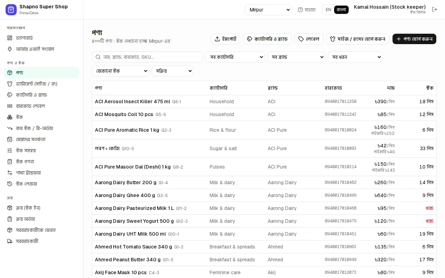Click the Pulses category cell
Image resolution: width=445 pixels, height=278 pixels.
[x=217, y=167]
